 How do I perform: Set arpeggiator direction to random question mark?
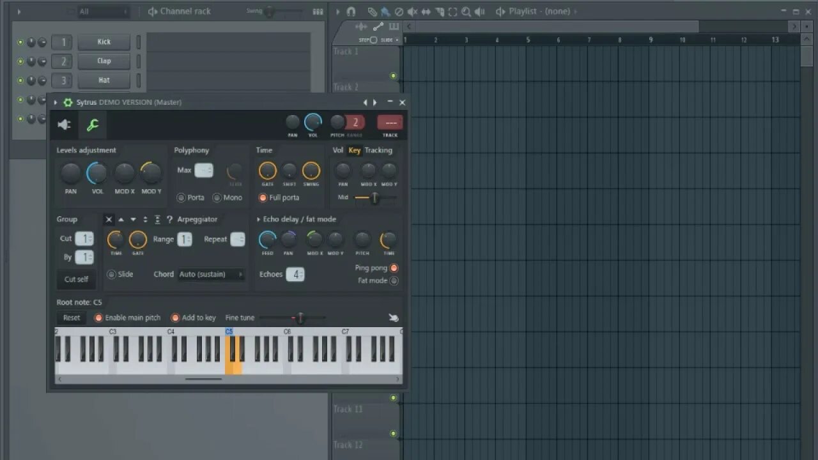click(x=169, y=219)
